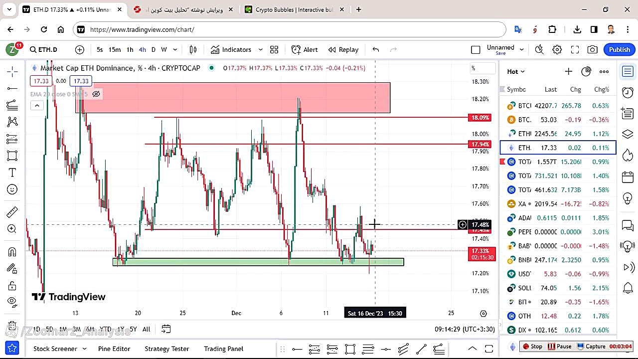Create an Alert

point(305,49)
